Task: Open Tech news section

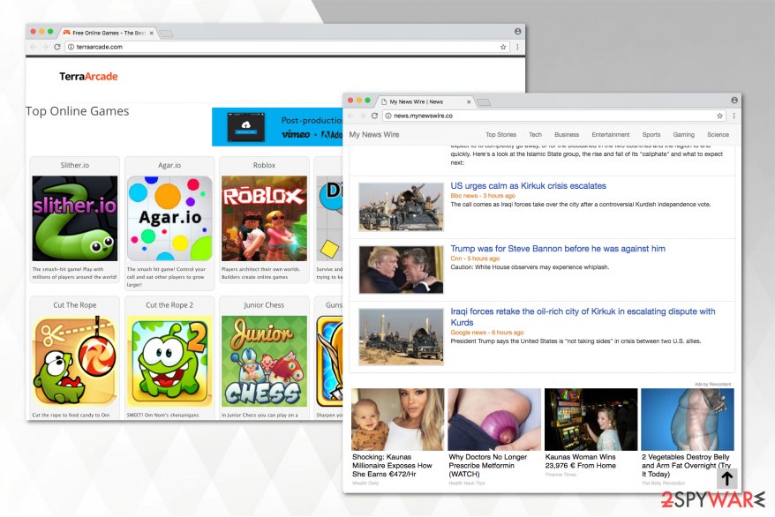Action: (535, 134)
